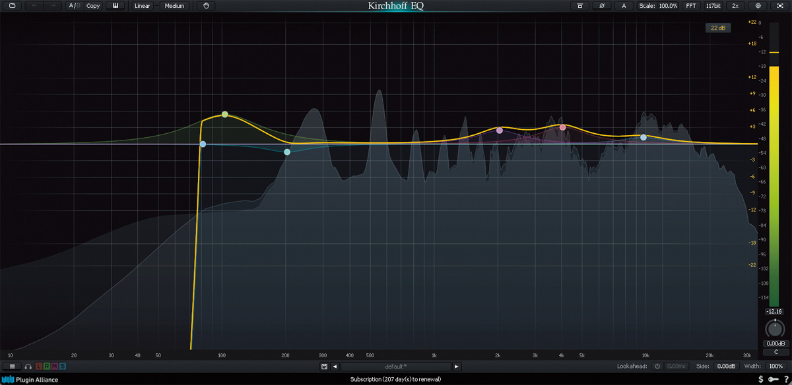Image resolution: width=792 pixels, height=385 pixels.
Task: Click the +22 gain scale label
Action: point(752,22)
